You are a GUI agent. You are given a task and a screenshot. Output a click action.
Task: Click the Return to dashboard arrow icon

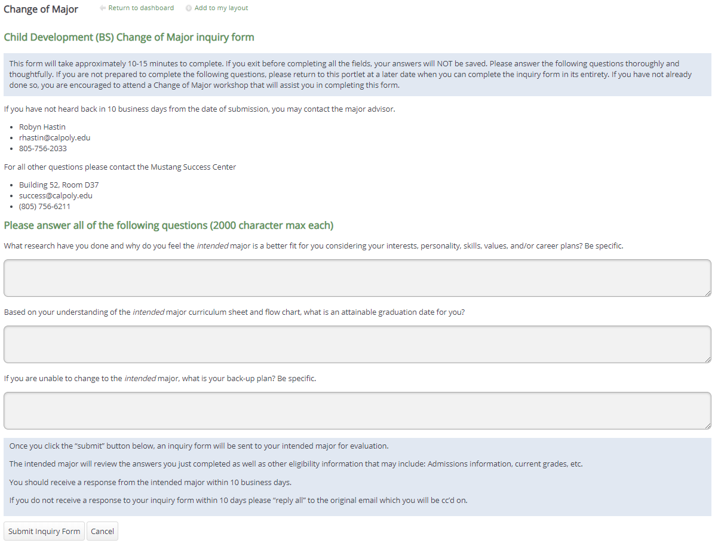pos(103,8)
